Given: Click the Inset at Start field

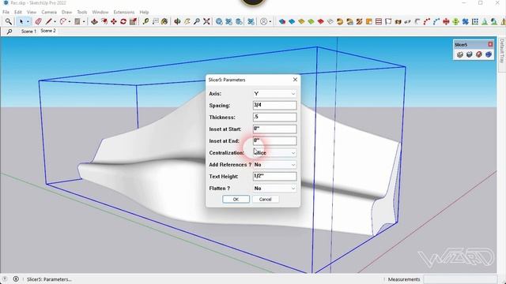Looking at the screenshot, I should [x=274, y=129].
